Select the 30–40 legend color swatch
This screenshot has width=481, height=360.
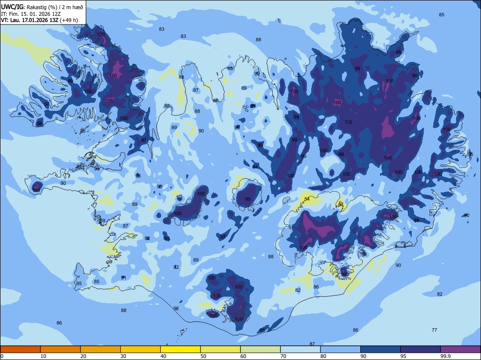pyautogui.click(x=140, y=349)
